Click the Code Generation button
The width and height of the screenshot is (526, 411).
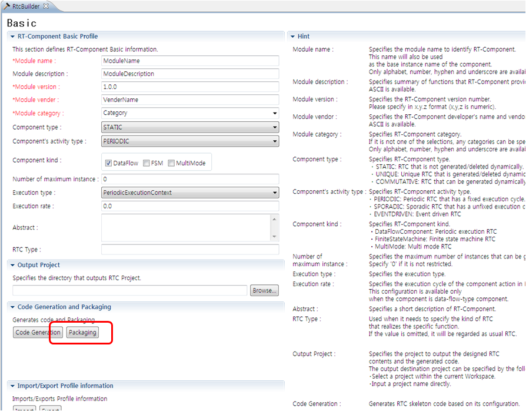(38, 333)
